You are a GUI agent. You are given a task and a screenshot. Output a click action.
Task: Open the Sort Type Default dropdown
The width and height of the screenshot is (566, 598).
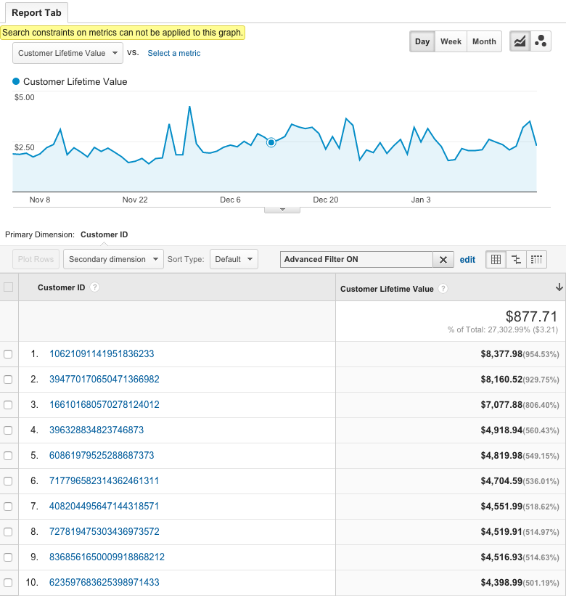pos(234,259)
